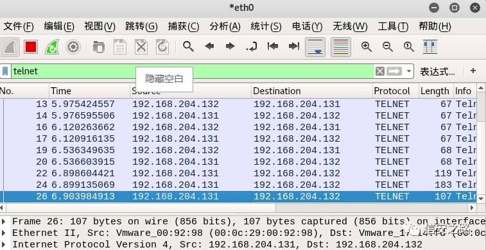Click horizontal scrollbar right arrow

pos(472,208)
